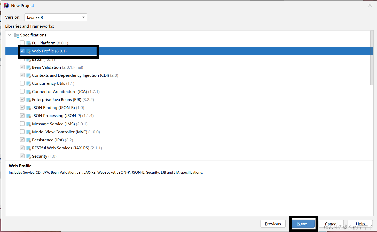
Task: Toggle the Enterprise Java Beans checkbox
Action: pos(22,99)
